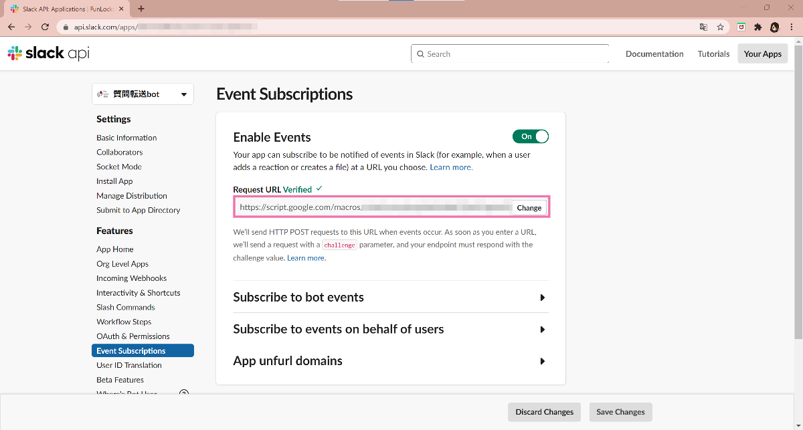Open the Chrome three-dot menu

(792, 27)
